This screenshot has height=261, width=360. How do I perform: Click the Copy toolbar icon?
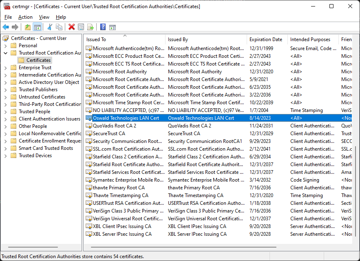60,27
